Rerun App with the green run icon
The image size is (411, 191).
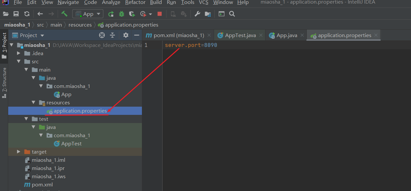(111, 14)
